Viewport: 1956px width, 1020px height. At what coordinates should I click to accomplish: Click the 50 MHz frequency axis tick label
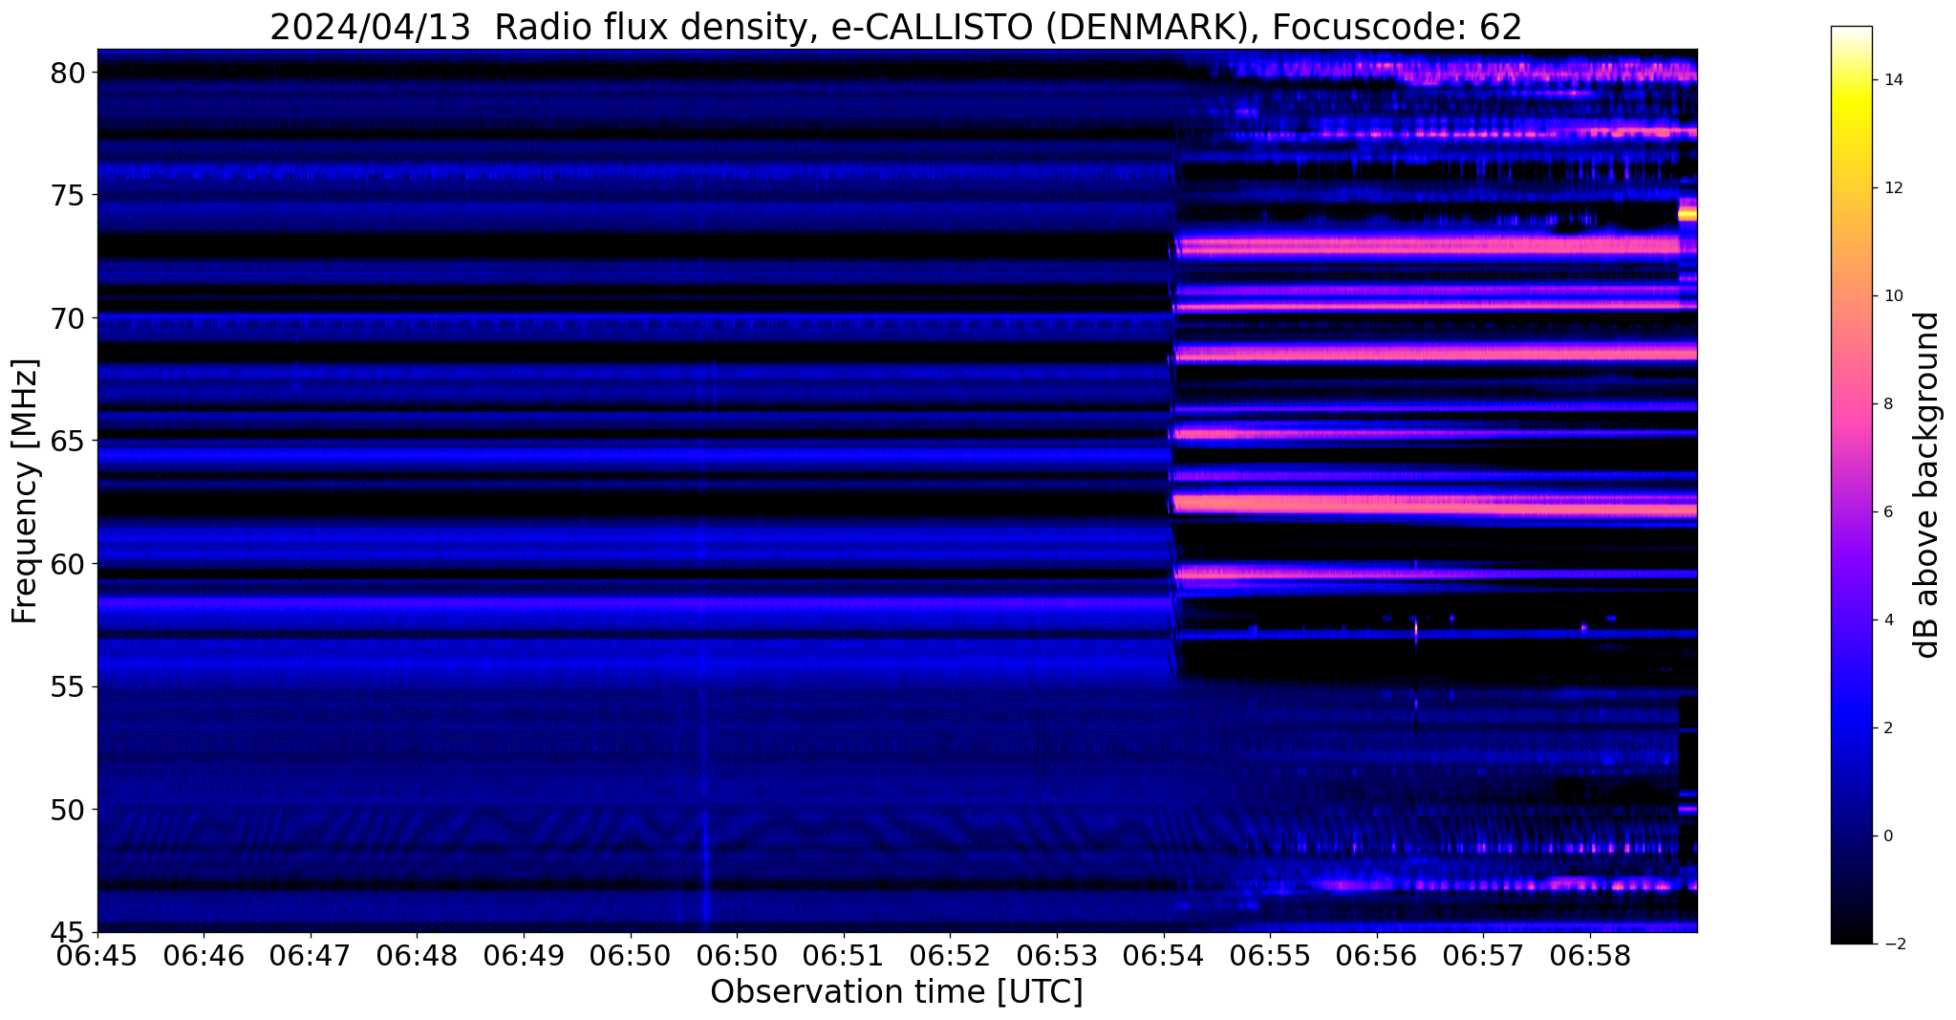point(70,810)
